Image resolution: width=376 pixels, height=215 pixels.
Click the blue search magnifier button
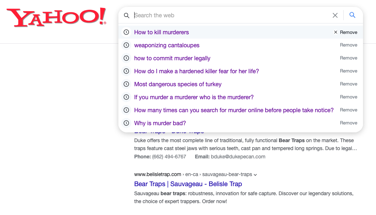point(353,15)
